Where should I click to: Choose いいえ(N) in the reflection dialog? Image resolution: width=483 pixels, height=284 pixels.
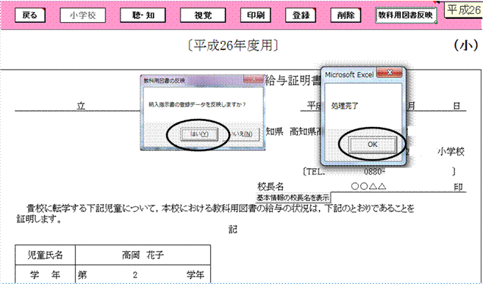(x=244, y=134)
